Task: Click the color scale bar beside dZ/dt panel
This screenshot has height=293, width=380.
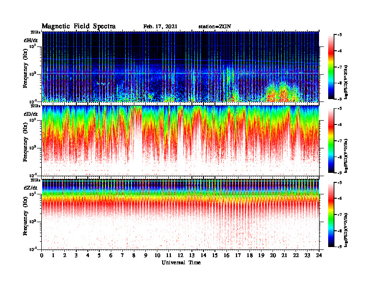Action: (331, 214)
